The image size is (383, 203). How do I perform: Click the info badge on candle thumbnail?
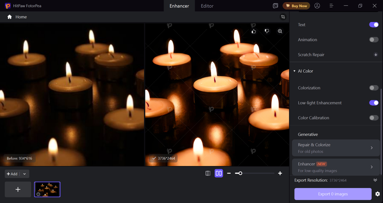38,194
